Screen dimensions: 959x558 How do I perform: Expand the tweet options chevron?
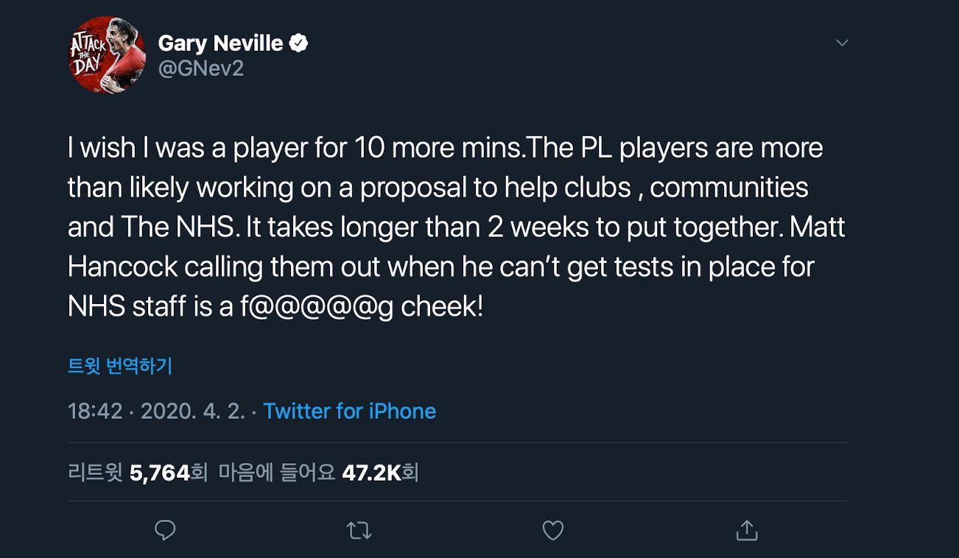click(843, 43)
